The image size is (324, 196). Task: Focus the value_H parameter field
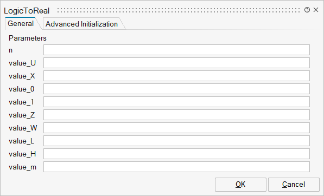[x=176, y=154]
